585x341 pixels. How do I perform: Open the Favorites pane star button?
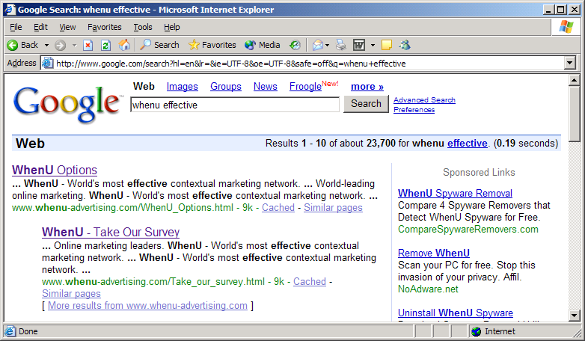tap(212, 45)
